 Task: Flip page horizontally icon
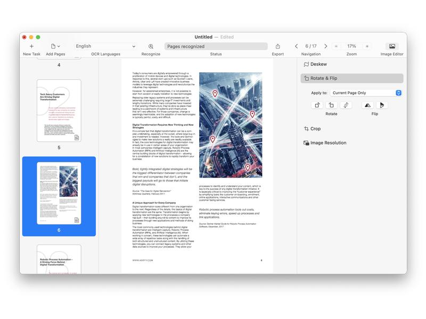tap(367, 105)
